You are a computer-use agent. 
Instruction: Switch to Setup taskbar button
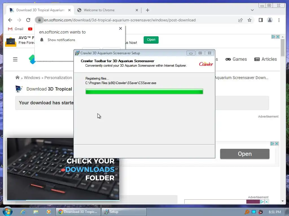[x=124, y=212]
